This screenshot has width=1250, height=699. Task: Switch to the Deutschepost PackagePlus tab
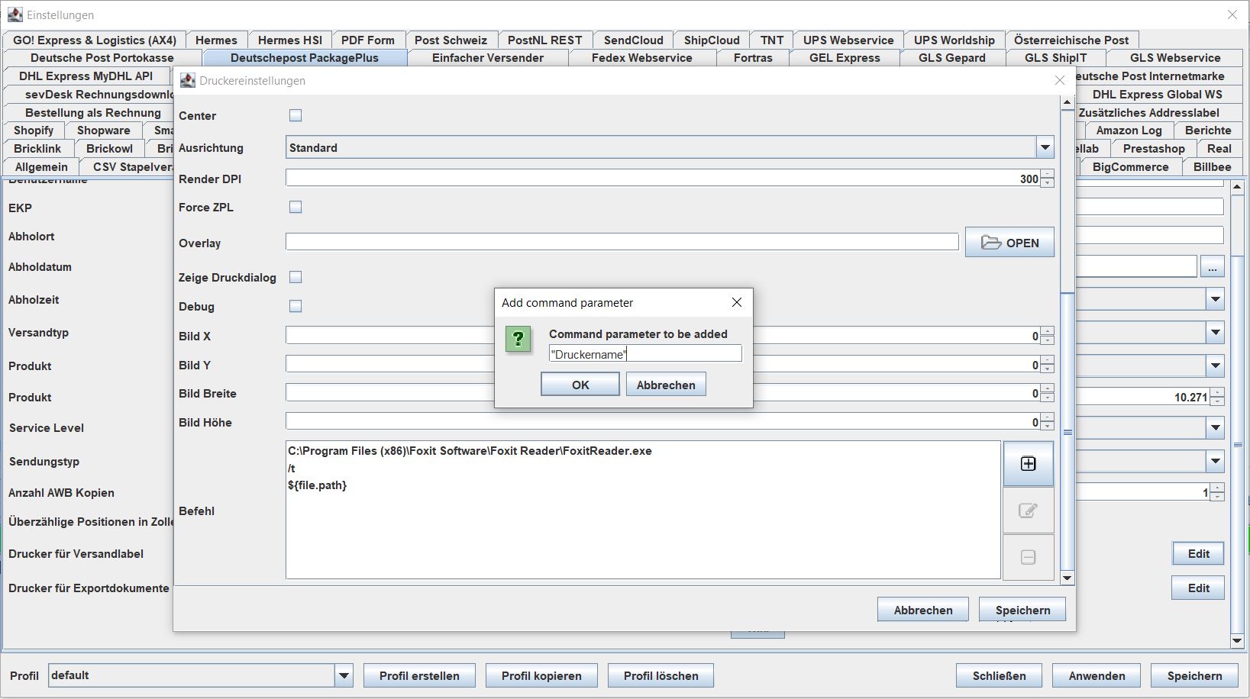pos(305,57)
